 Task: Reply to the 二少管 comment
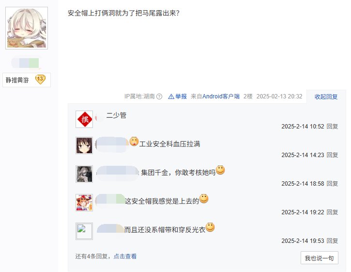332,127
